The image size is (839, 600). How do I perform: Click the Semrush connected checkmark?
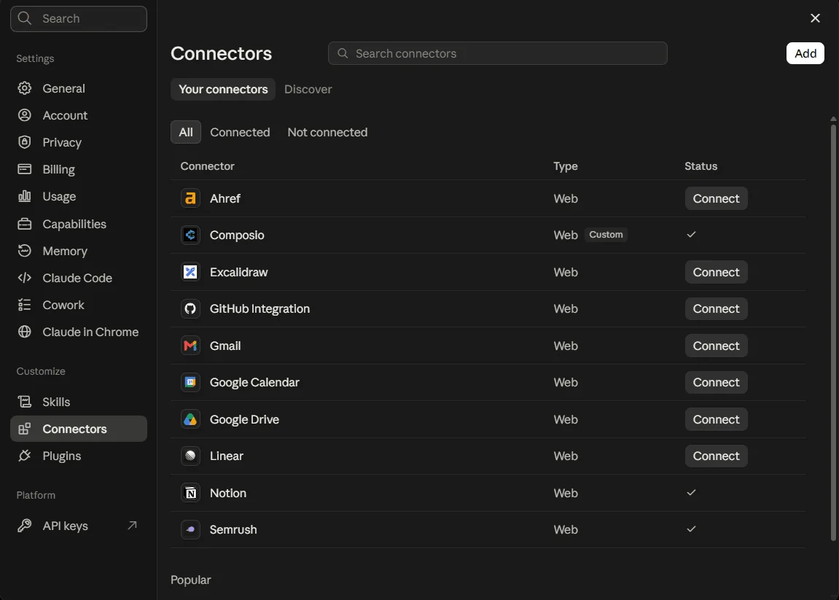point(691,529)
